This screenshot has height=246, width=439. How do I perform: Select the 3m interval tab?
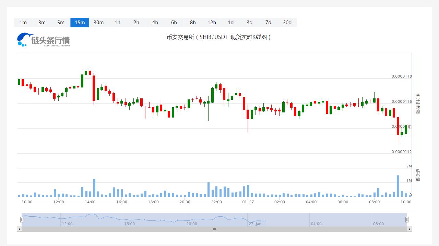[42, 23]
